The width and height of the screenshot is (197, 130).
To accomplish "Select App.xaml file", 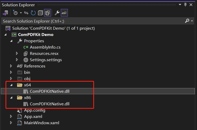I will [33, 117].
